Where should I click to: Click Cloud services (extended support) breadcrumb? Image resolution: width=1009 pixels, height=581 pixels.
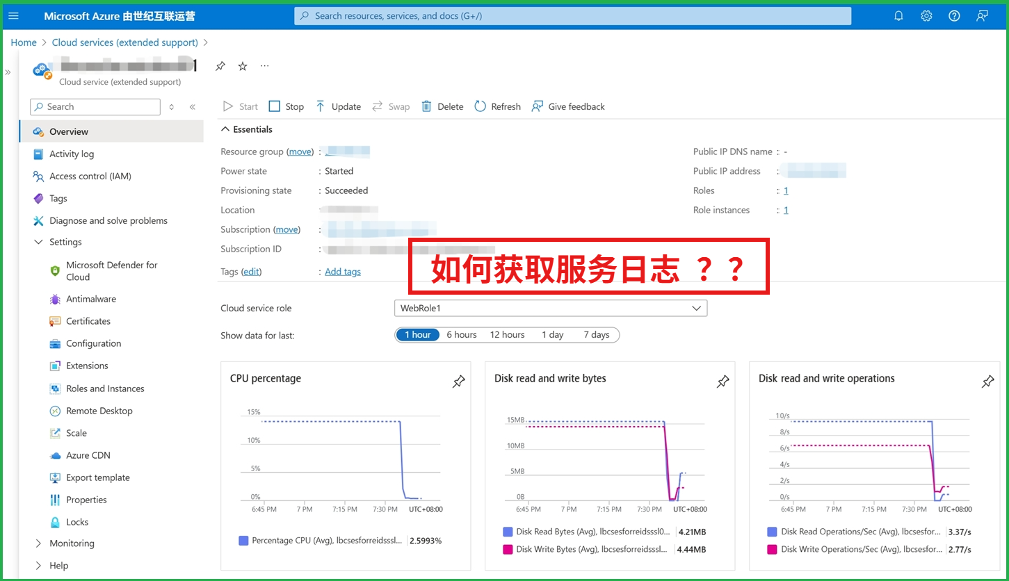125,42
